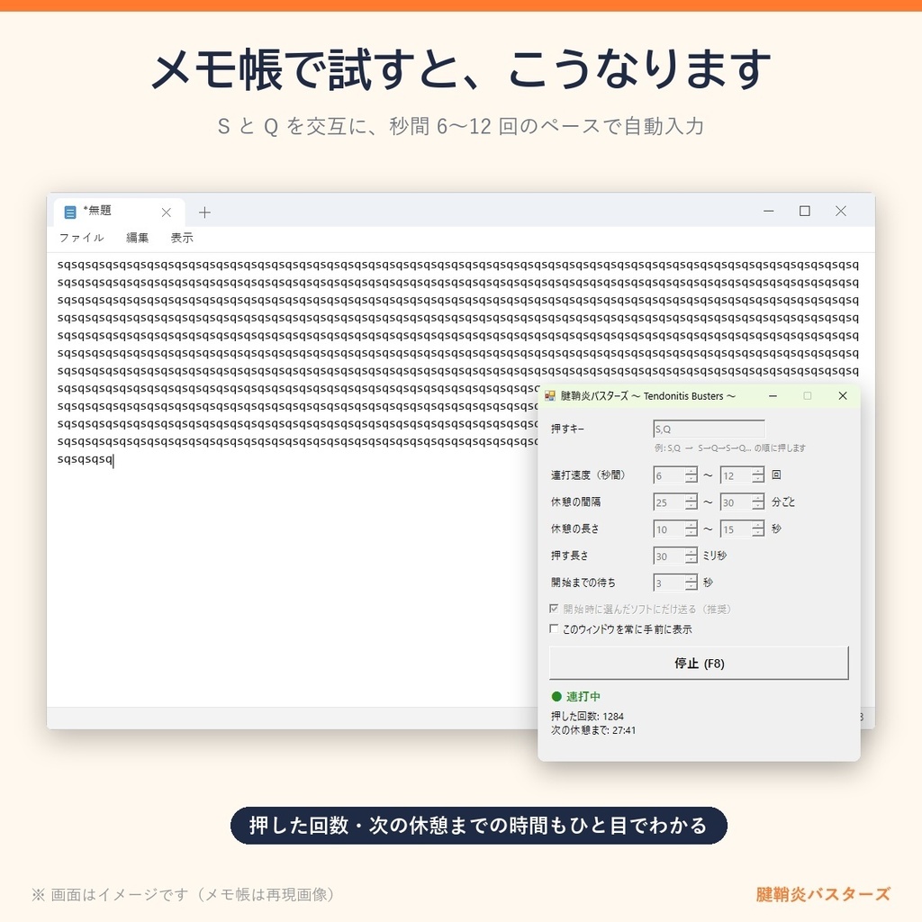Click the 開始までの待ち label

pos(583,583)
